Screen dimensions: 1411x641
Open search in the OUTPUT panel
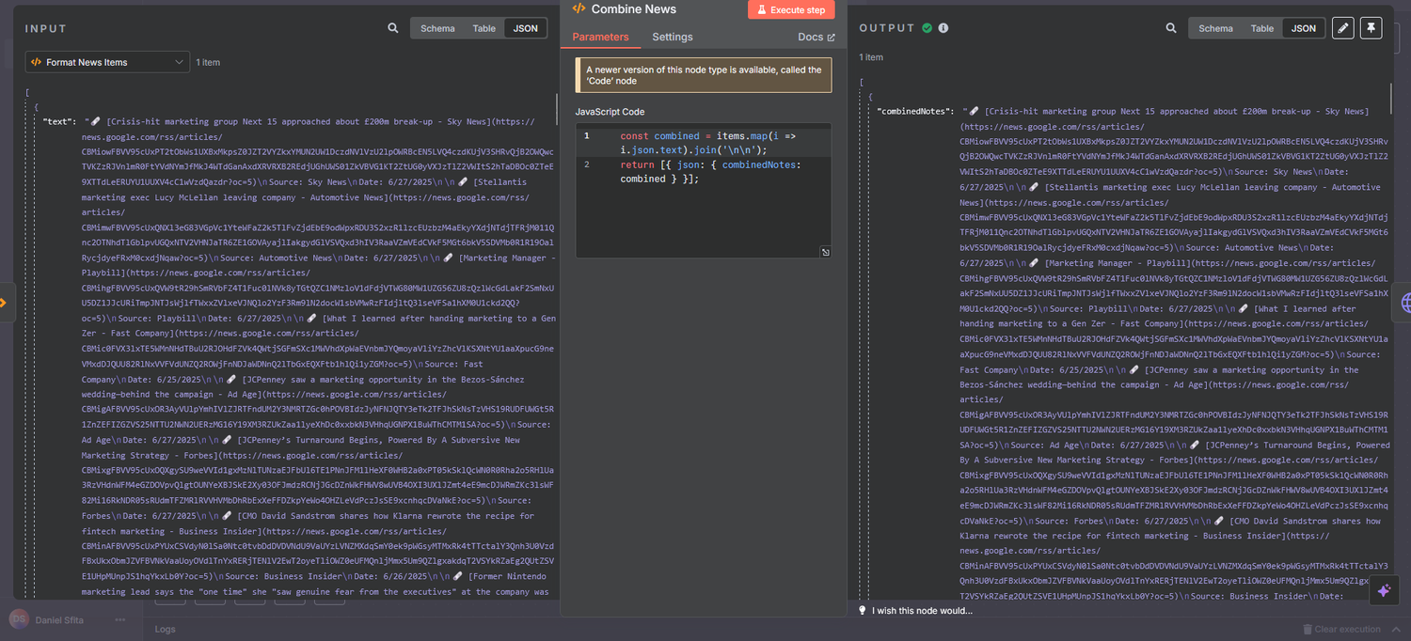click(x=1171, y=28)
